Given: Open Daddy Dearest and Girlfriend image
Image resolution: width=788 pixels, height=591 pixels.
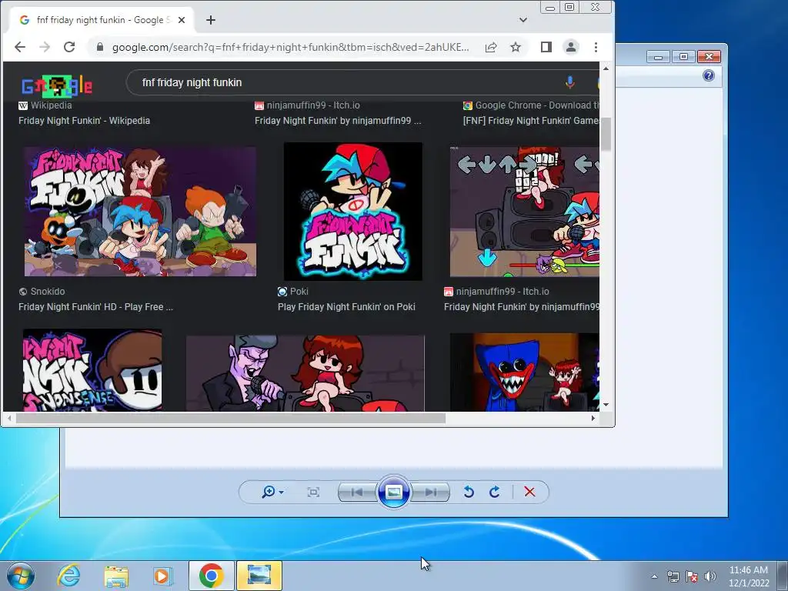Looking at the screenshot, I should pos(305,373).
